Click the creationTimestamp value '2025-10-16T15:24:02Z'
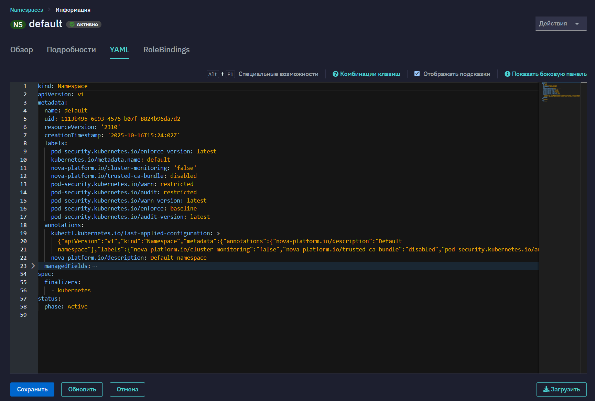Image resolution: width=595 pixels, height=401 pixels. (144, 135)
